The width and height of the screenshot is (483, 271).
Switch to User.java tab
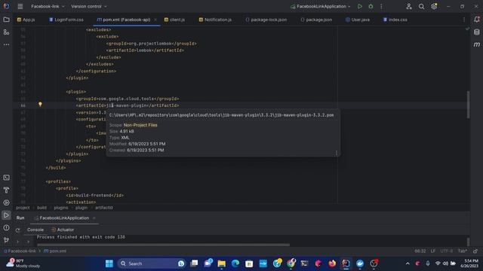click(358, 20)
